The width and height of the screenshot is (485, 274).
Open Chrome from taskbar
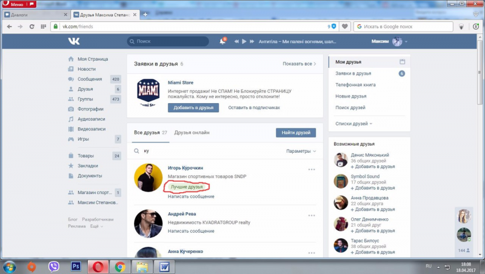[x=120, y=267]
